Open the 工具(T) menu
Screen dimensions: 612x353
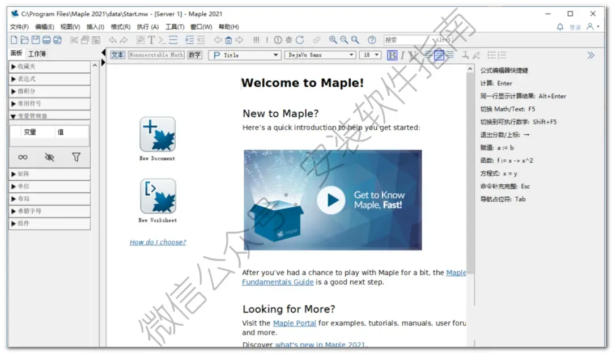pyautogui.click(x=175, y=27)
